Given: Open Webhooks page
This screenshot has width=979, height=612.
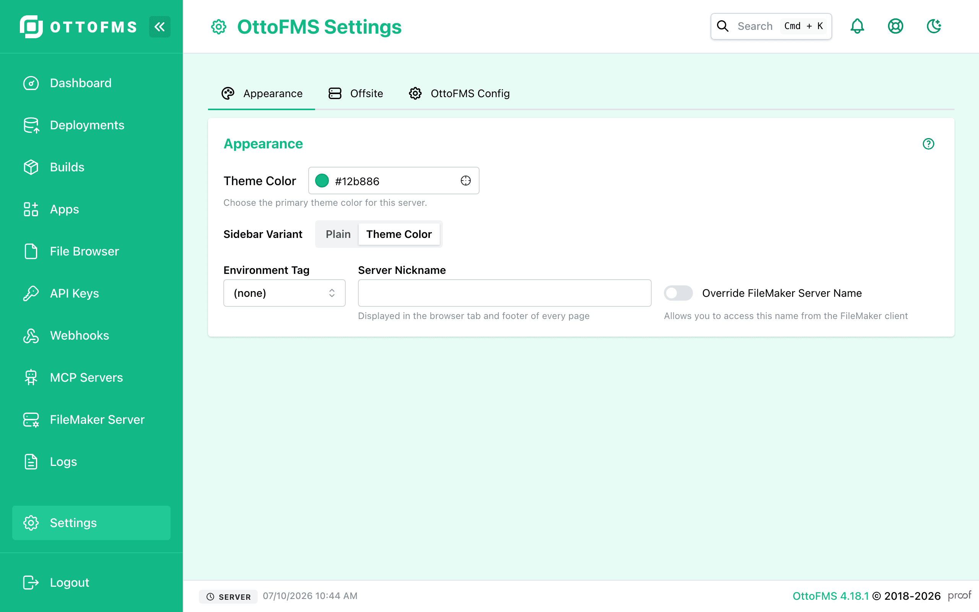Looking at the screenshot, I should [91, 335].
